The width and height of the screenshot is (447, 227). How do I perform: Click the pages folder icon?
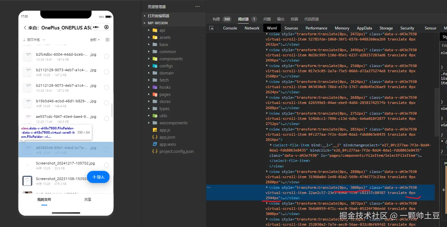155,95
